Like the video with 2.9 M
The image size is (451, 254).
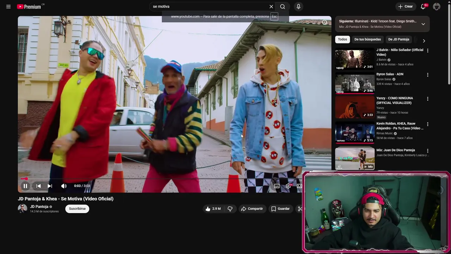point(213,209)
